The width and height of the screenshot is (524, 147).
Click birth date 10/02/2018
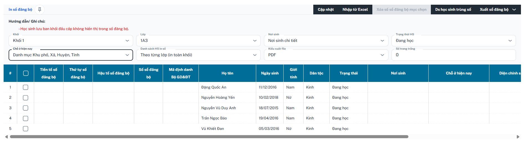click(268, 98)
